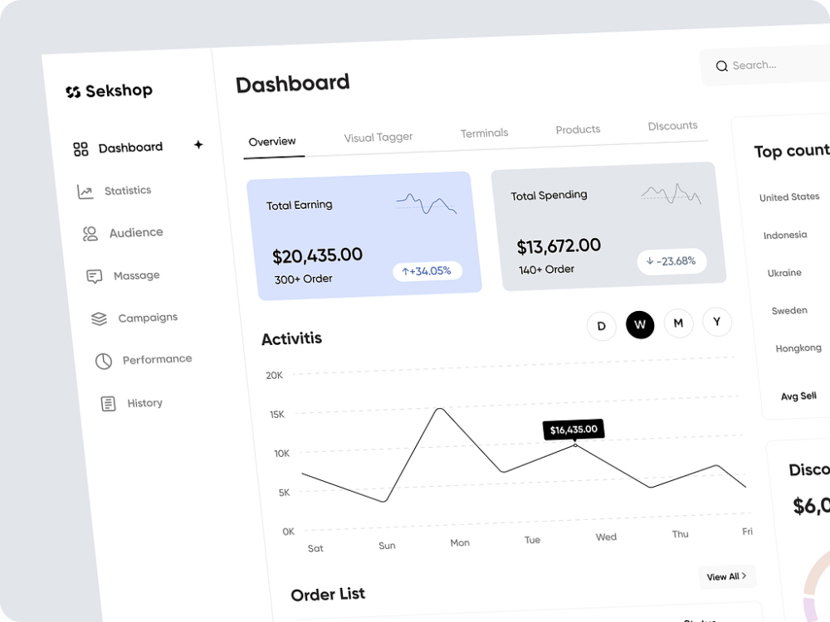Switch to the Visual Tagger tab
830x622 pixels.
tap(378, 138)
